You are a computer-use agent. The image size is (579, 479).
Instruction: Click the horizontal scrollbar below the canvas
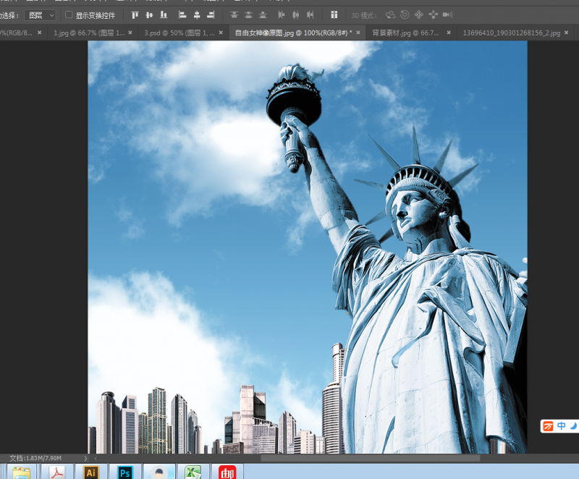point(369,458)
